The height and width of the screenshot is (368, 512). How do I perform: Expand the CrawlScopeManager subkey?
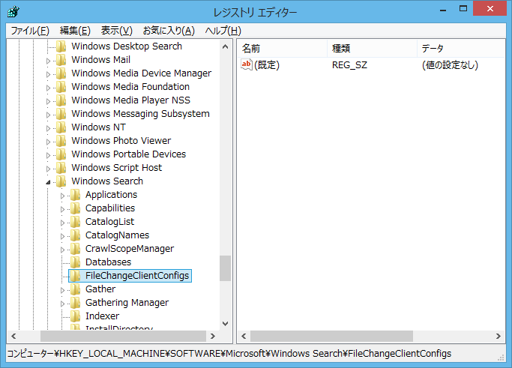tap(62, 250)
